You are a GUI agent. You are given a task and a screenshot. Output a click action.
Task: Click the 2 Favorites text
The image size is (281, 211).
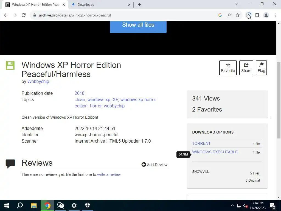coord(207,109)
